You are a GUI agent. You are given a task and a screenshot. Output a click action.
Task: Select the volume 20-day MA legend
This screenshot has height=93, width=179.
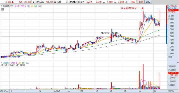(20, 63)
